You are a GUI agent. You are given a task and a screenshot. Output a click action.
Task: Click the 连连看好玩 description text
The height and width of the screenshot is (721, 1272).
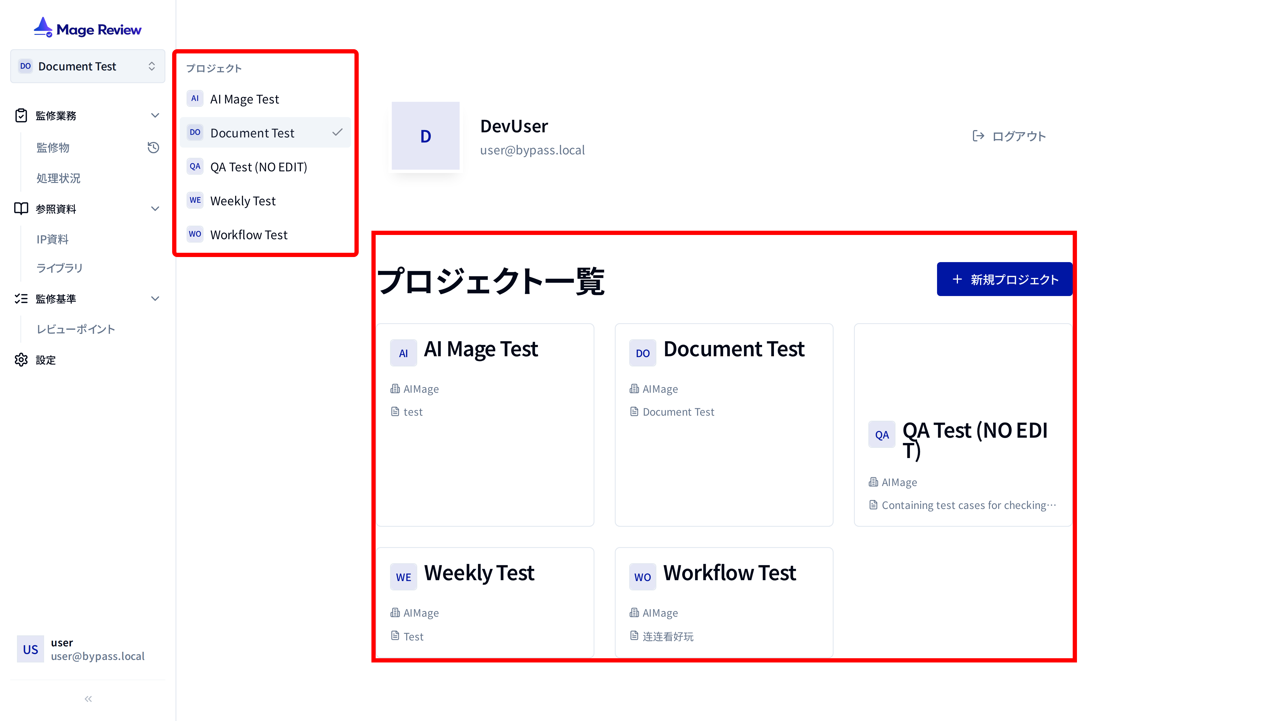(x=668, y=636)
